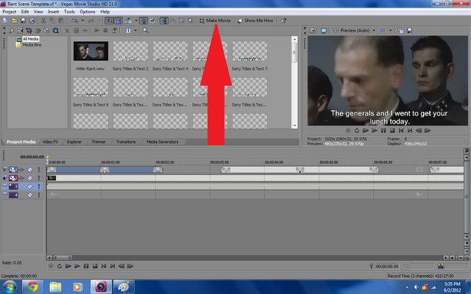Select the All Media bin
Image resolution: width=471 pixels, height=294 pixels.
click(x=31, y=39)
